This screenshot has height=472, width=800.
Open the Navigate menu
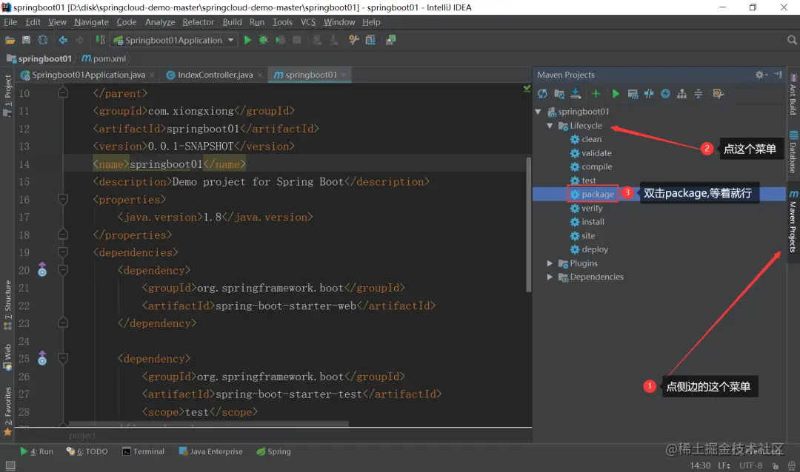click(91, 22)
